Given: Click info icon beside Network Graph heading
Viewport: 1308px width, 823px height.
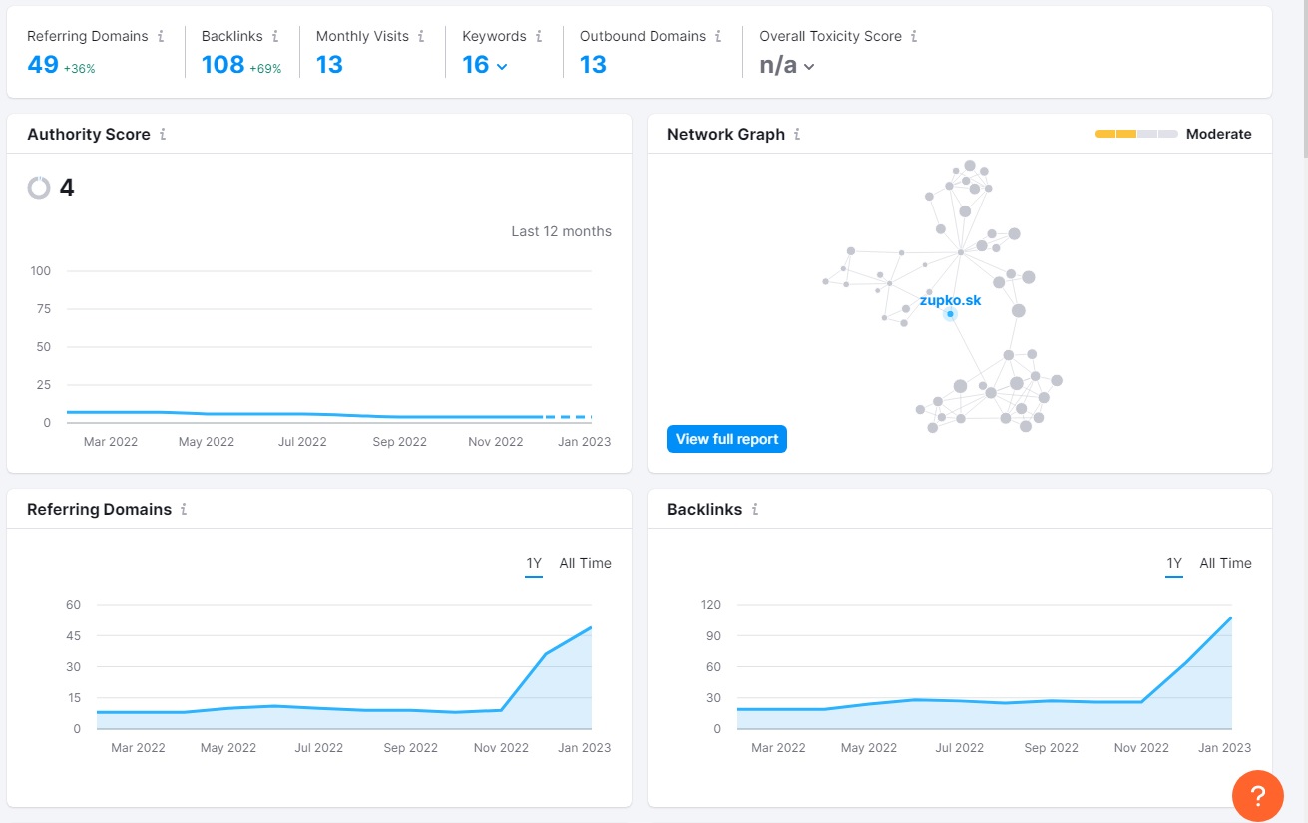Looking at the screenshot, I should [797, 134].
